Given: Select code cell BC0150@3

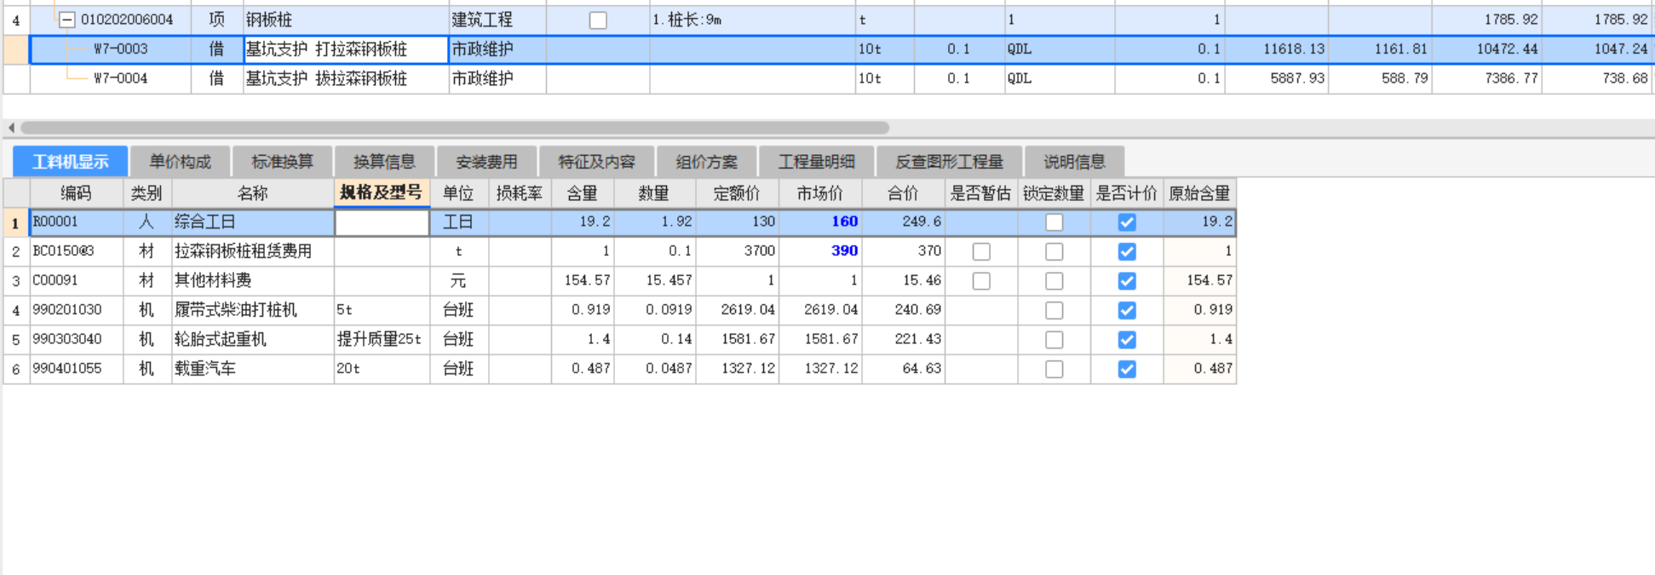Looking at the screenshot, I should (x=77, y=251).
